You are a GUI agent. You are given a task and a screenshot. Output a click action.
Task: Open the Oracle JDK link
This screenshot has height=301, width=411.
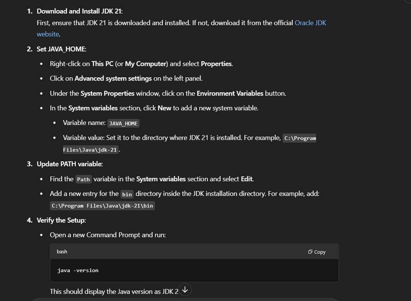click(x=310, y=23)
